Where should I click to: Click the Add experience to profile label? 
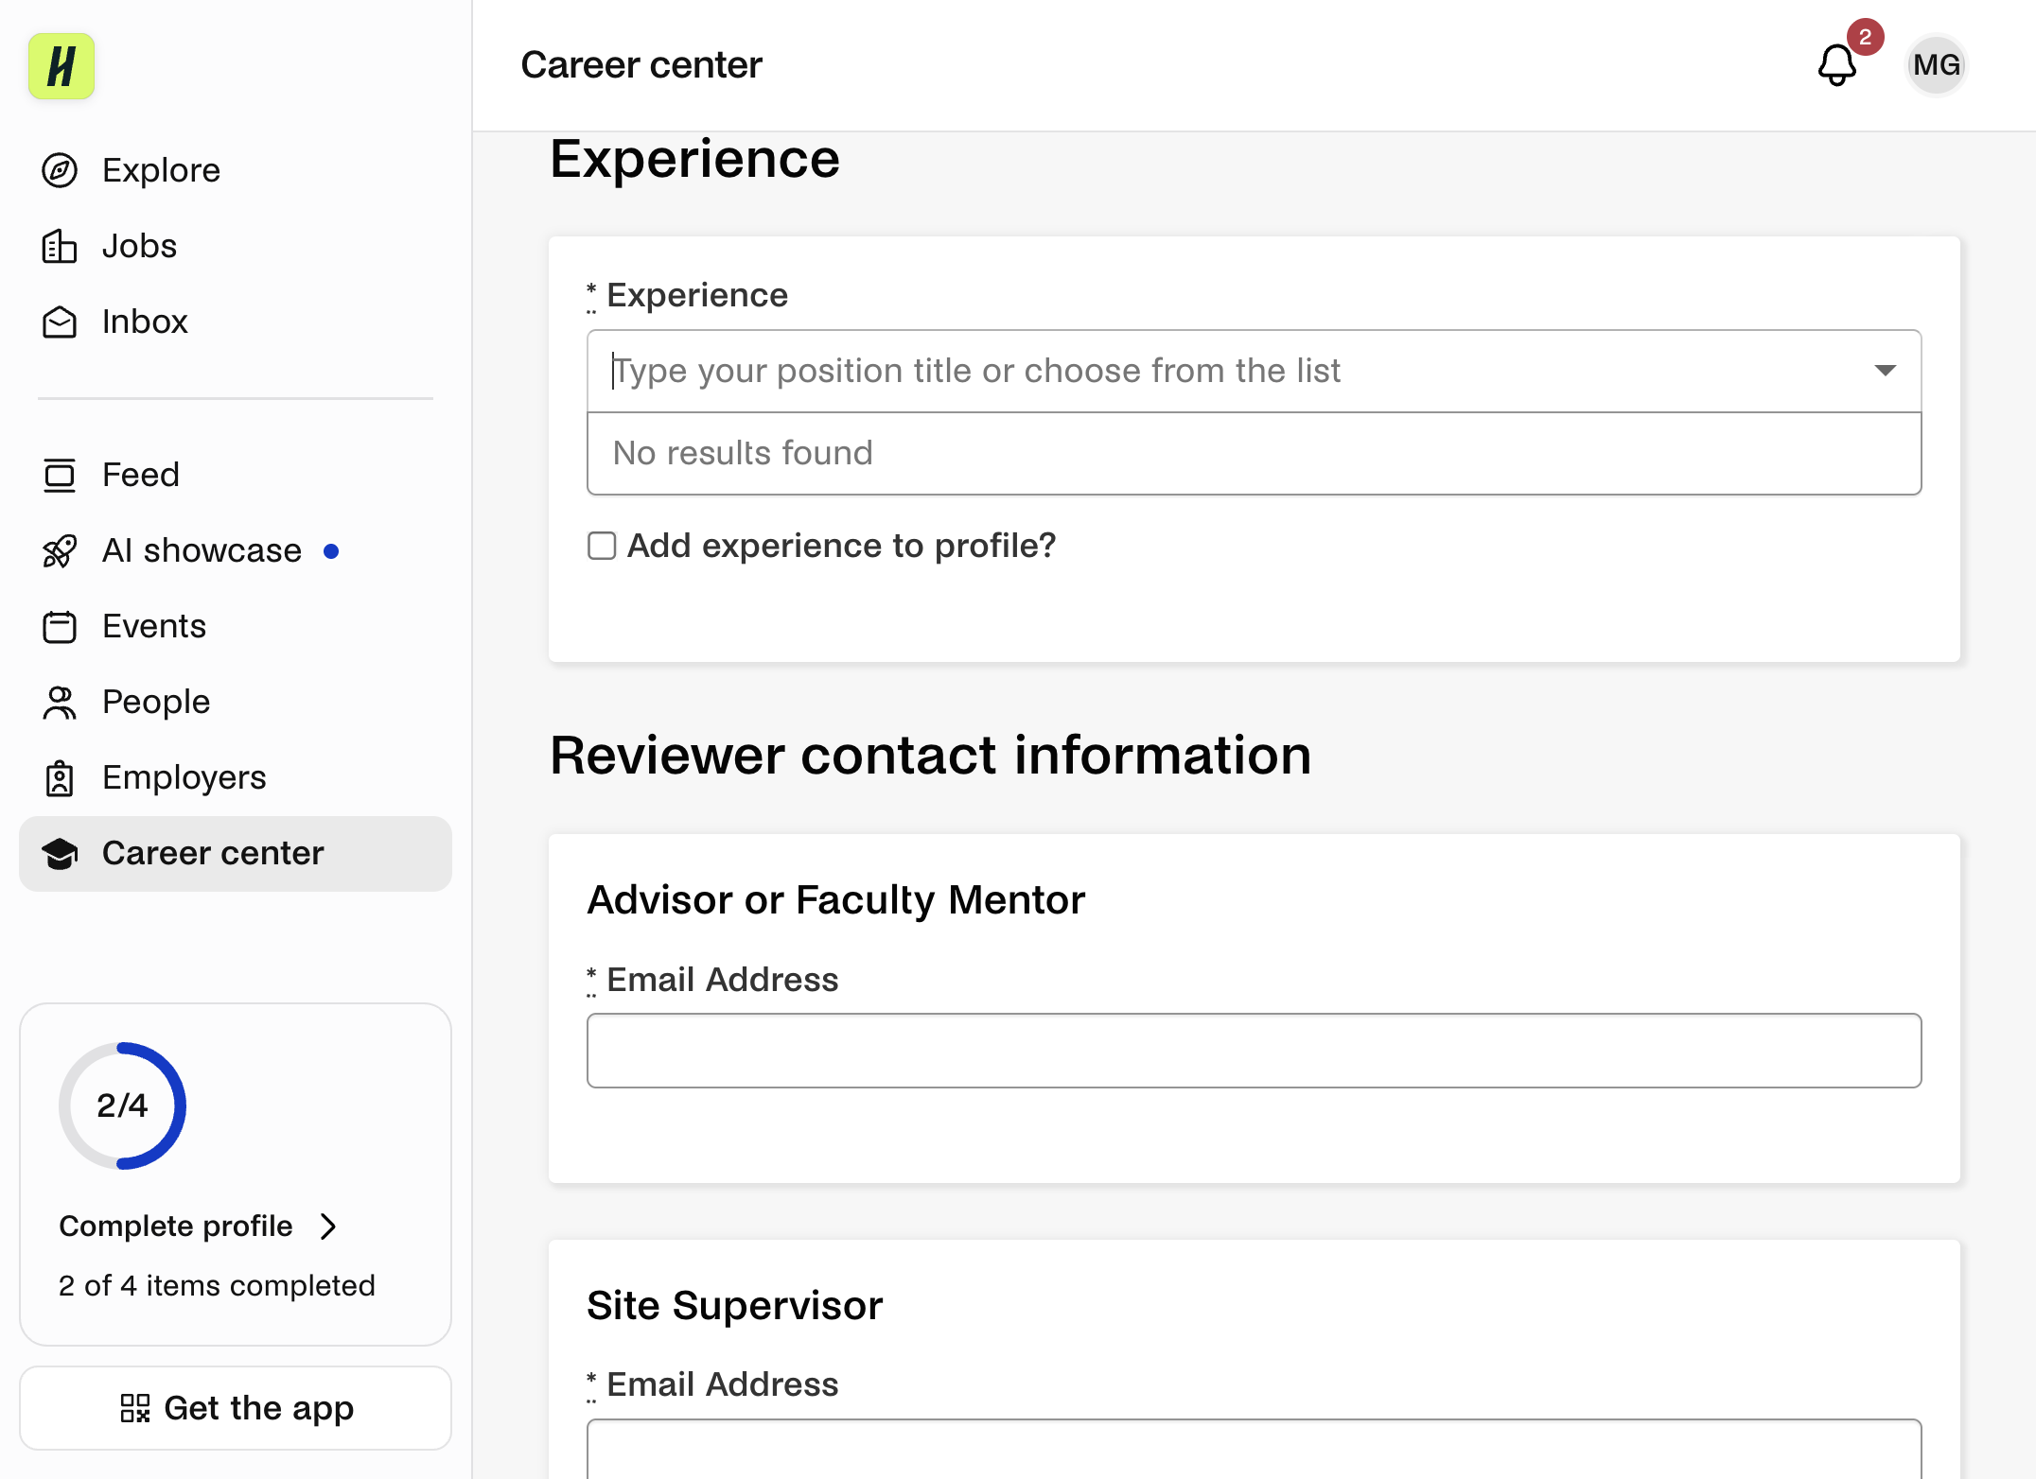pyautogui.click(x=841, y=546)
